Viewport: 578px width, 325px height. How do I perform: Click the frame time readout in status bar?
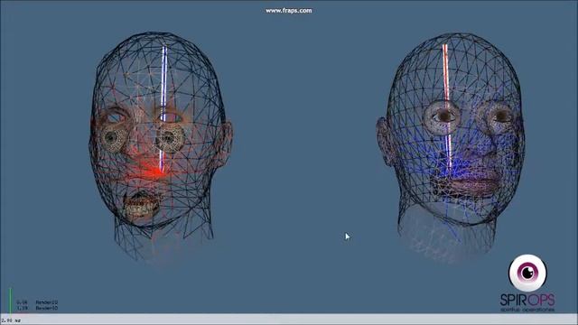pyautogui.click(x=11, y=320)
